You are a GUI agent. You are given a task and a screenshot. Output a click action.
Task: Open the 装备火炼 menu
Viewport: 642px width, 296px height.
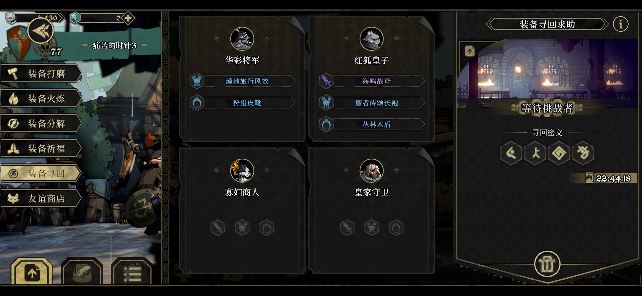coord(41,98)
